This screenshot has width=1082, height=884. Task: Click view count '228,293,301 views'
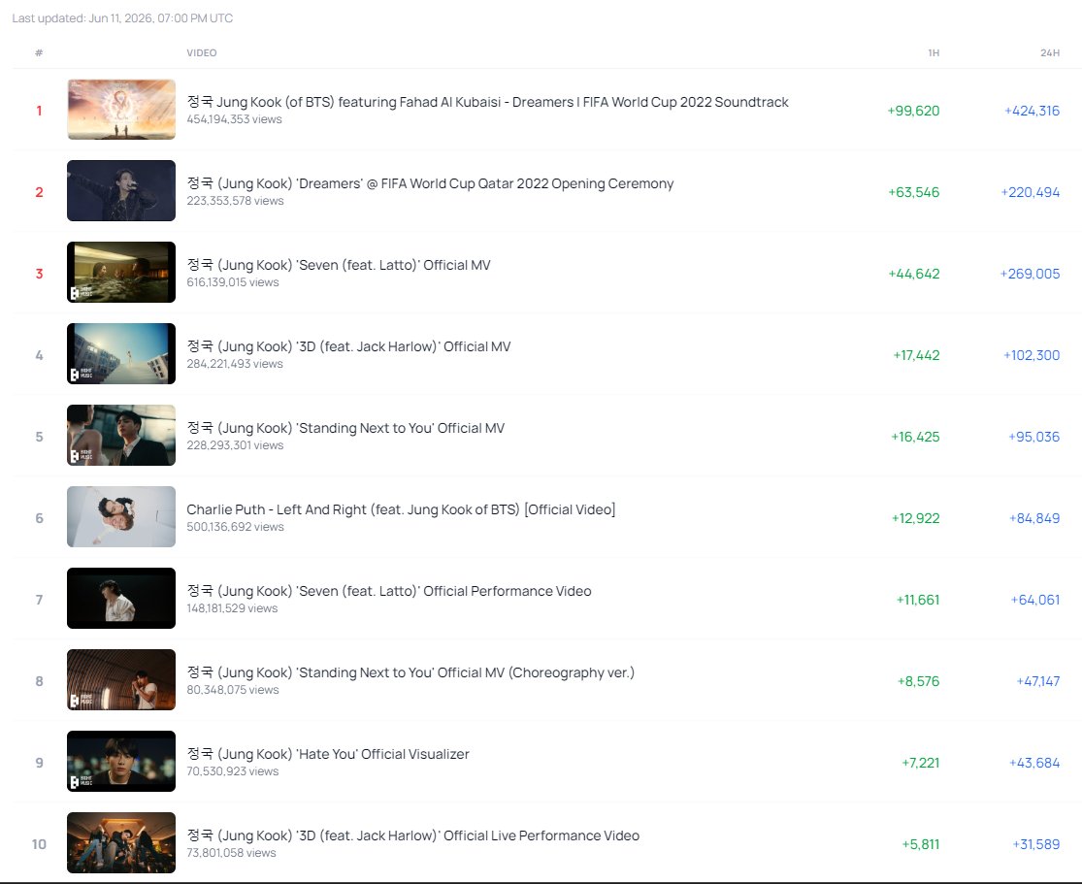235,445
